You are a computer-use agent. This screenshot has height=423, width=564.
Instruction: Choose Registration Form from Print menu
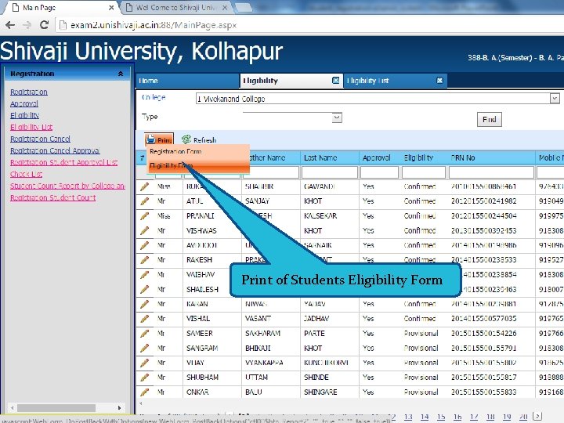198,151
